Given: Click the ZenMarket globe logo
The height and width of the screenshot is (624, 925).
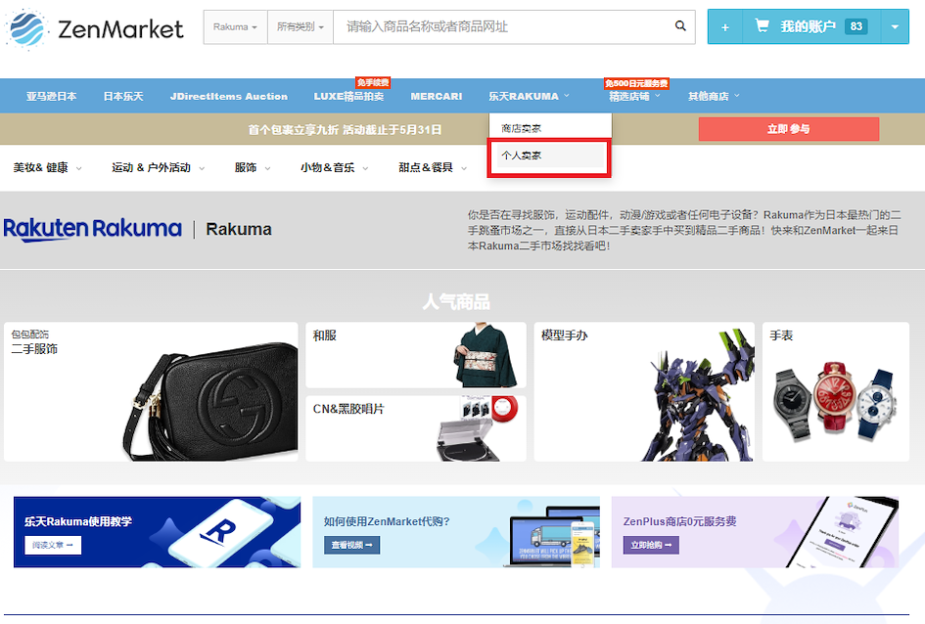Looking at the screenshot, I should click(26, 28).
